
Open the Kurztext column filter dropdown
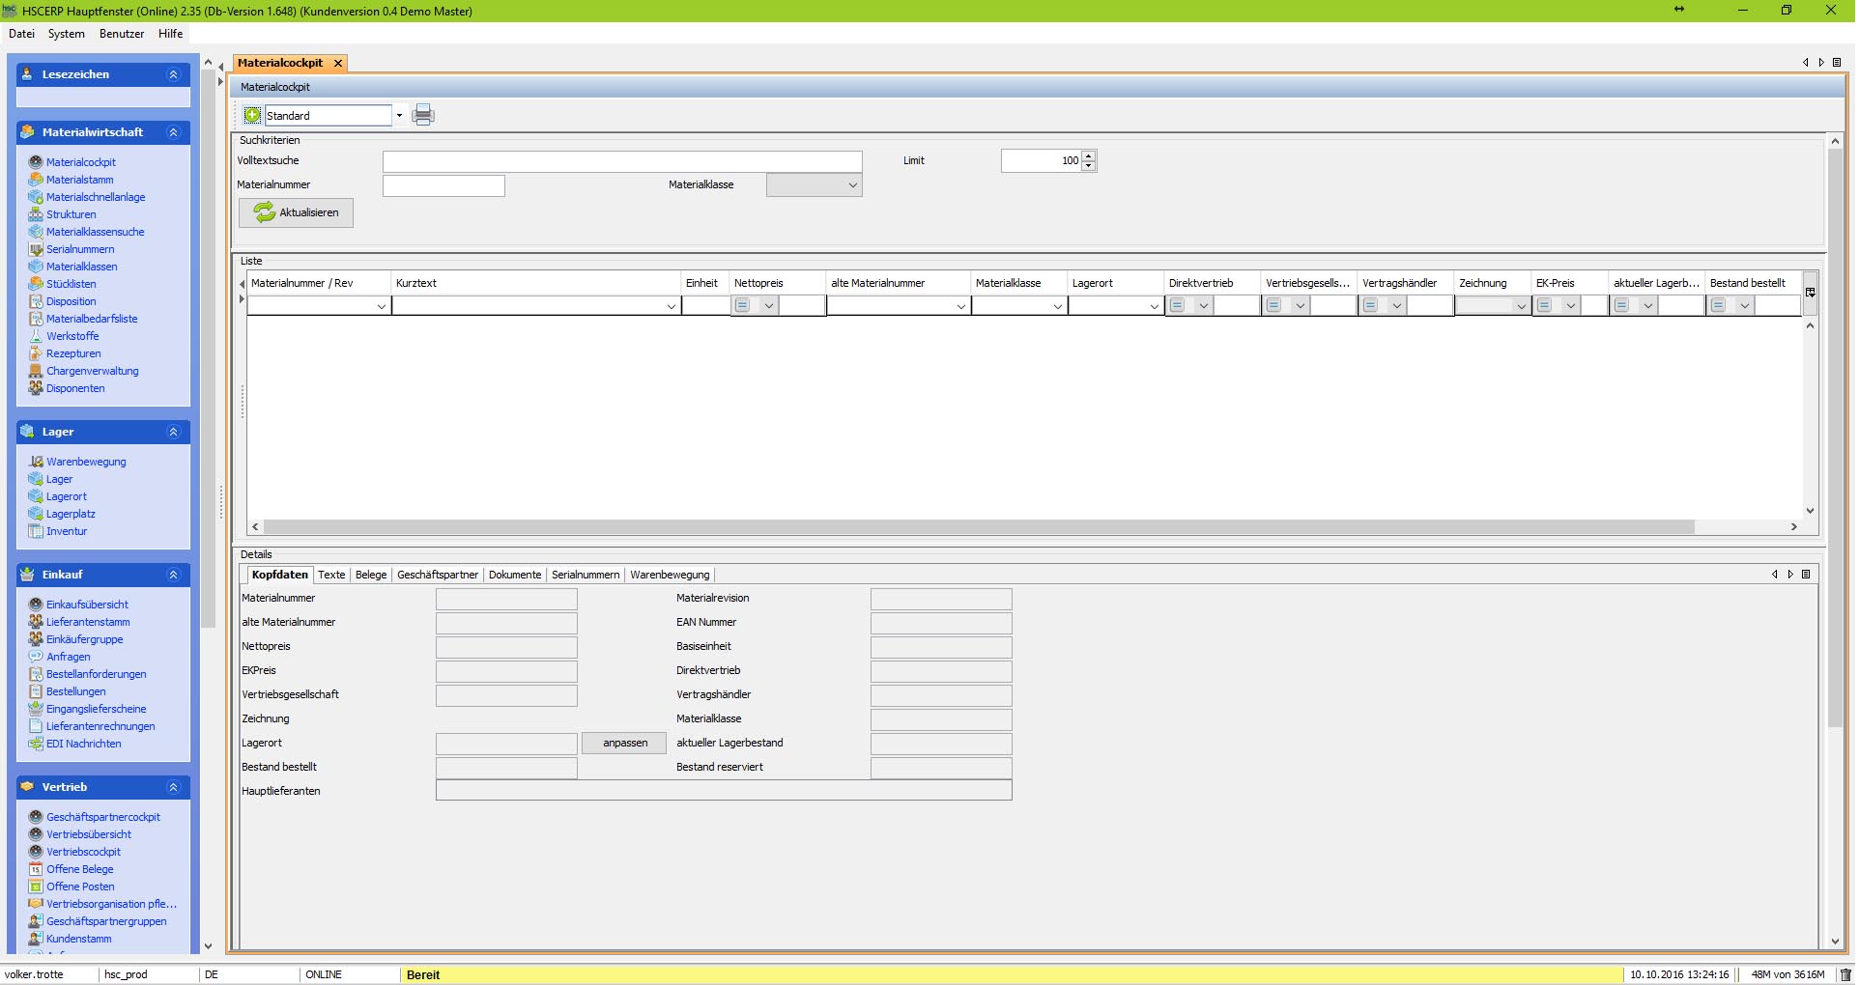coord(671,306)
